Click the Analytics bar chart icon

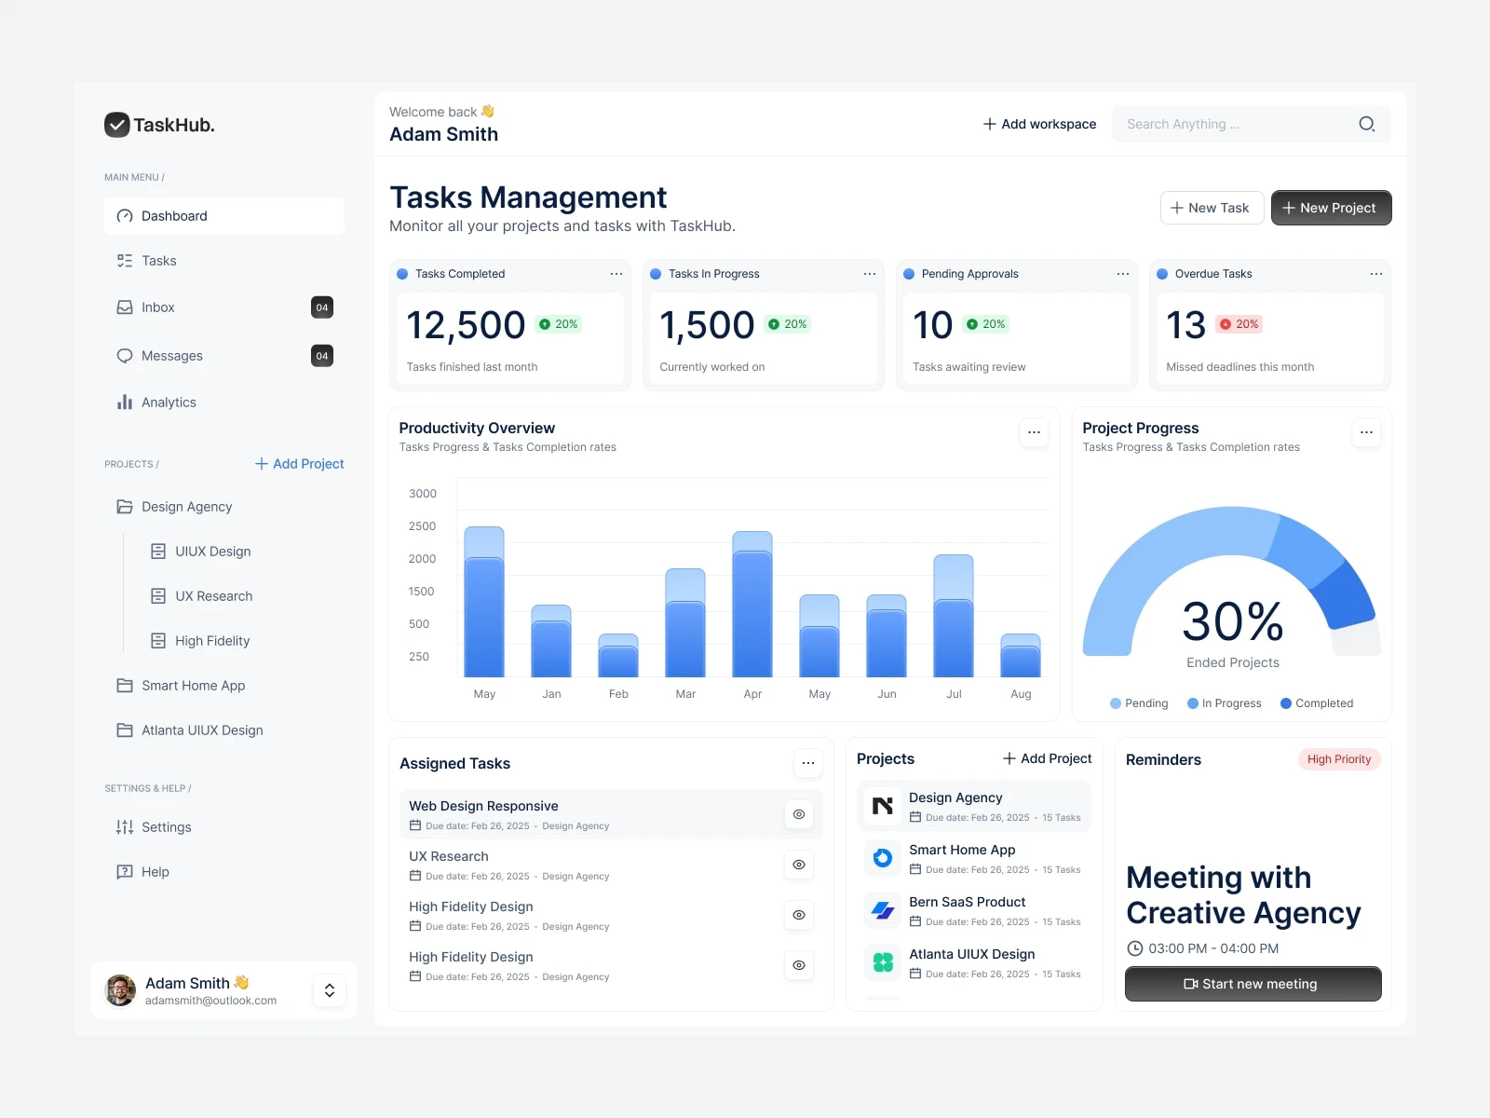click(x=125, y=402)
